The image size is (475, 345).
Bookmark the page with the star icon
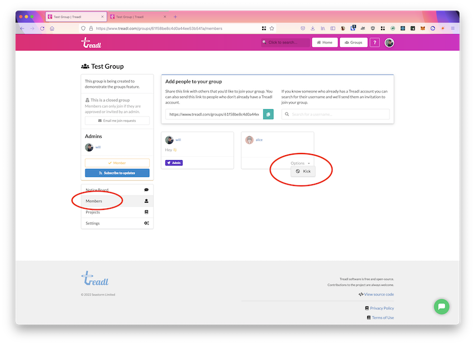(x=272, y=28)
